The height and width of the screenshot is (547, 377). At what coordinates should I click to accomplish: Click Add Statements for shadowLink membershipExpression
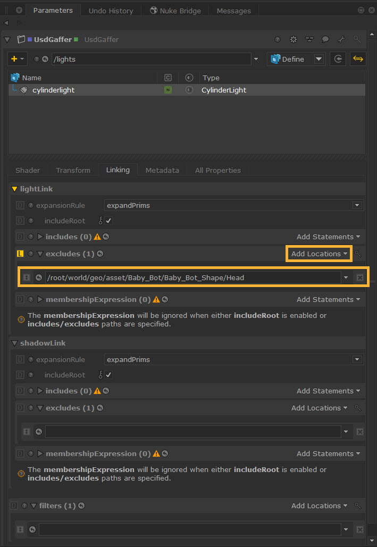pos(328,453)
